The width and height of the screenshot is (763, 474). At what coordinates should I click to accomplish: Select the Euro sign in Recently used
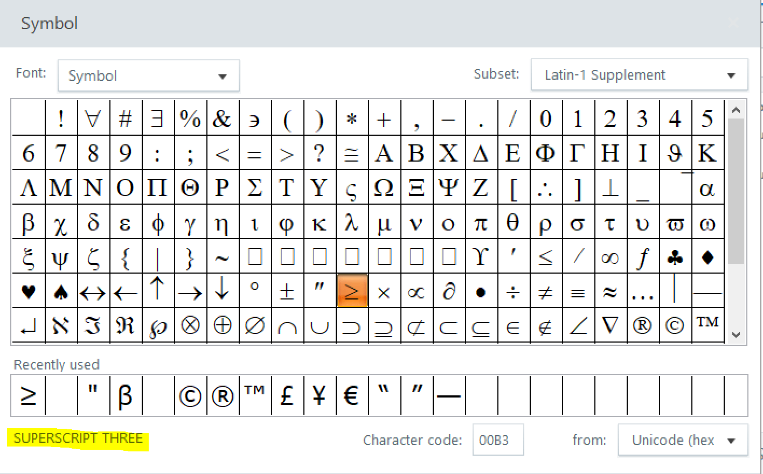tap(351, 394)
